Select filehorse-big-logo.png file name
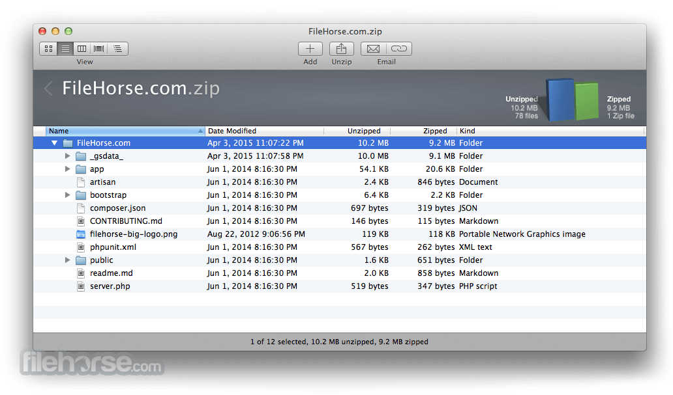 point(134,234)
